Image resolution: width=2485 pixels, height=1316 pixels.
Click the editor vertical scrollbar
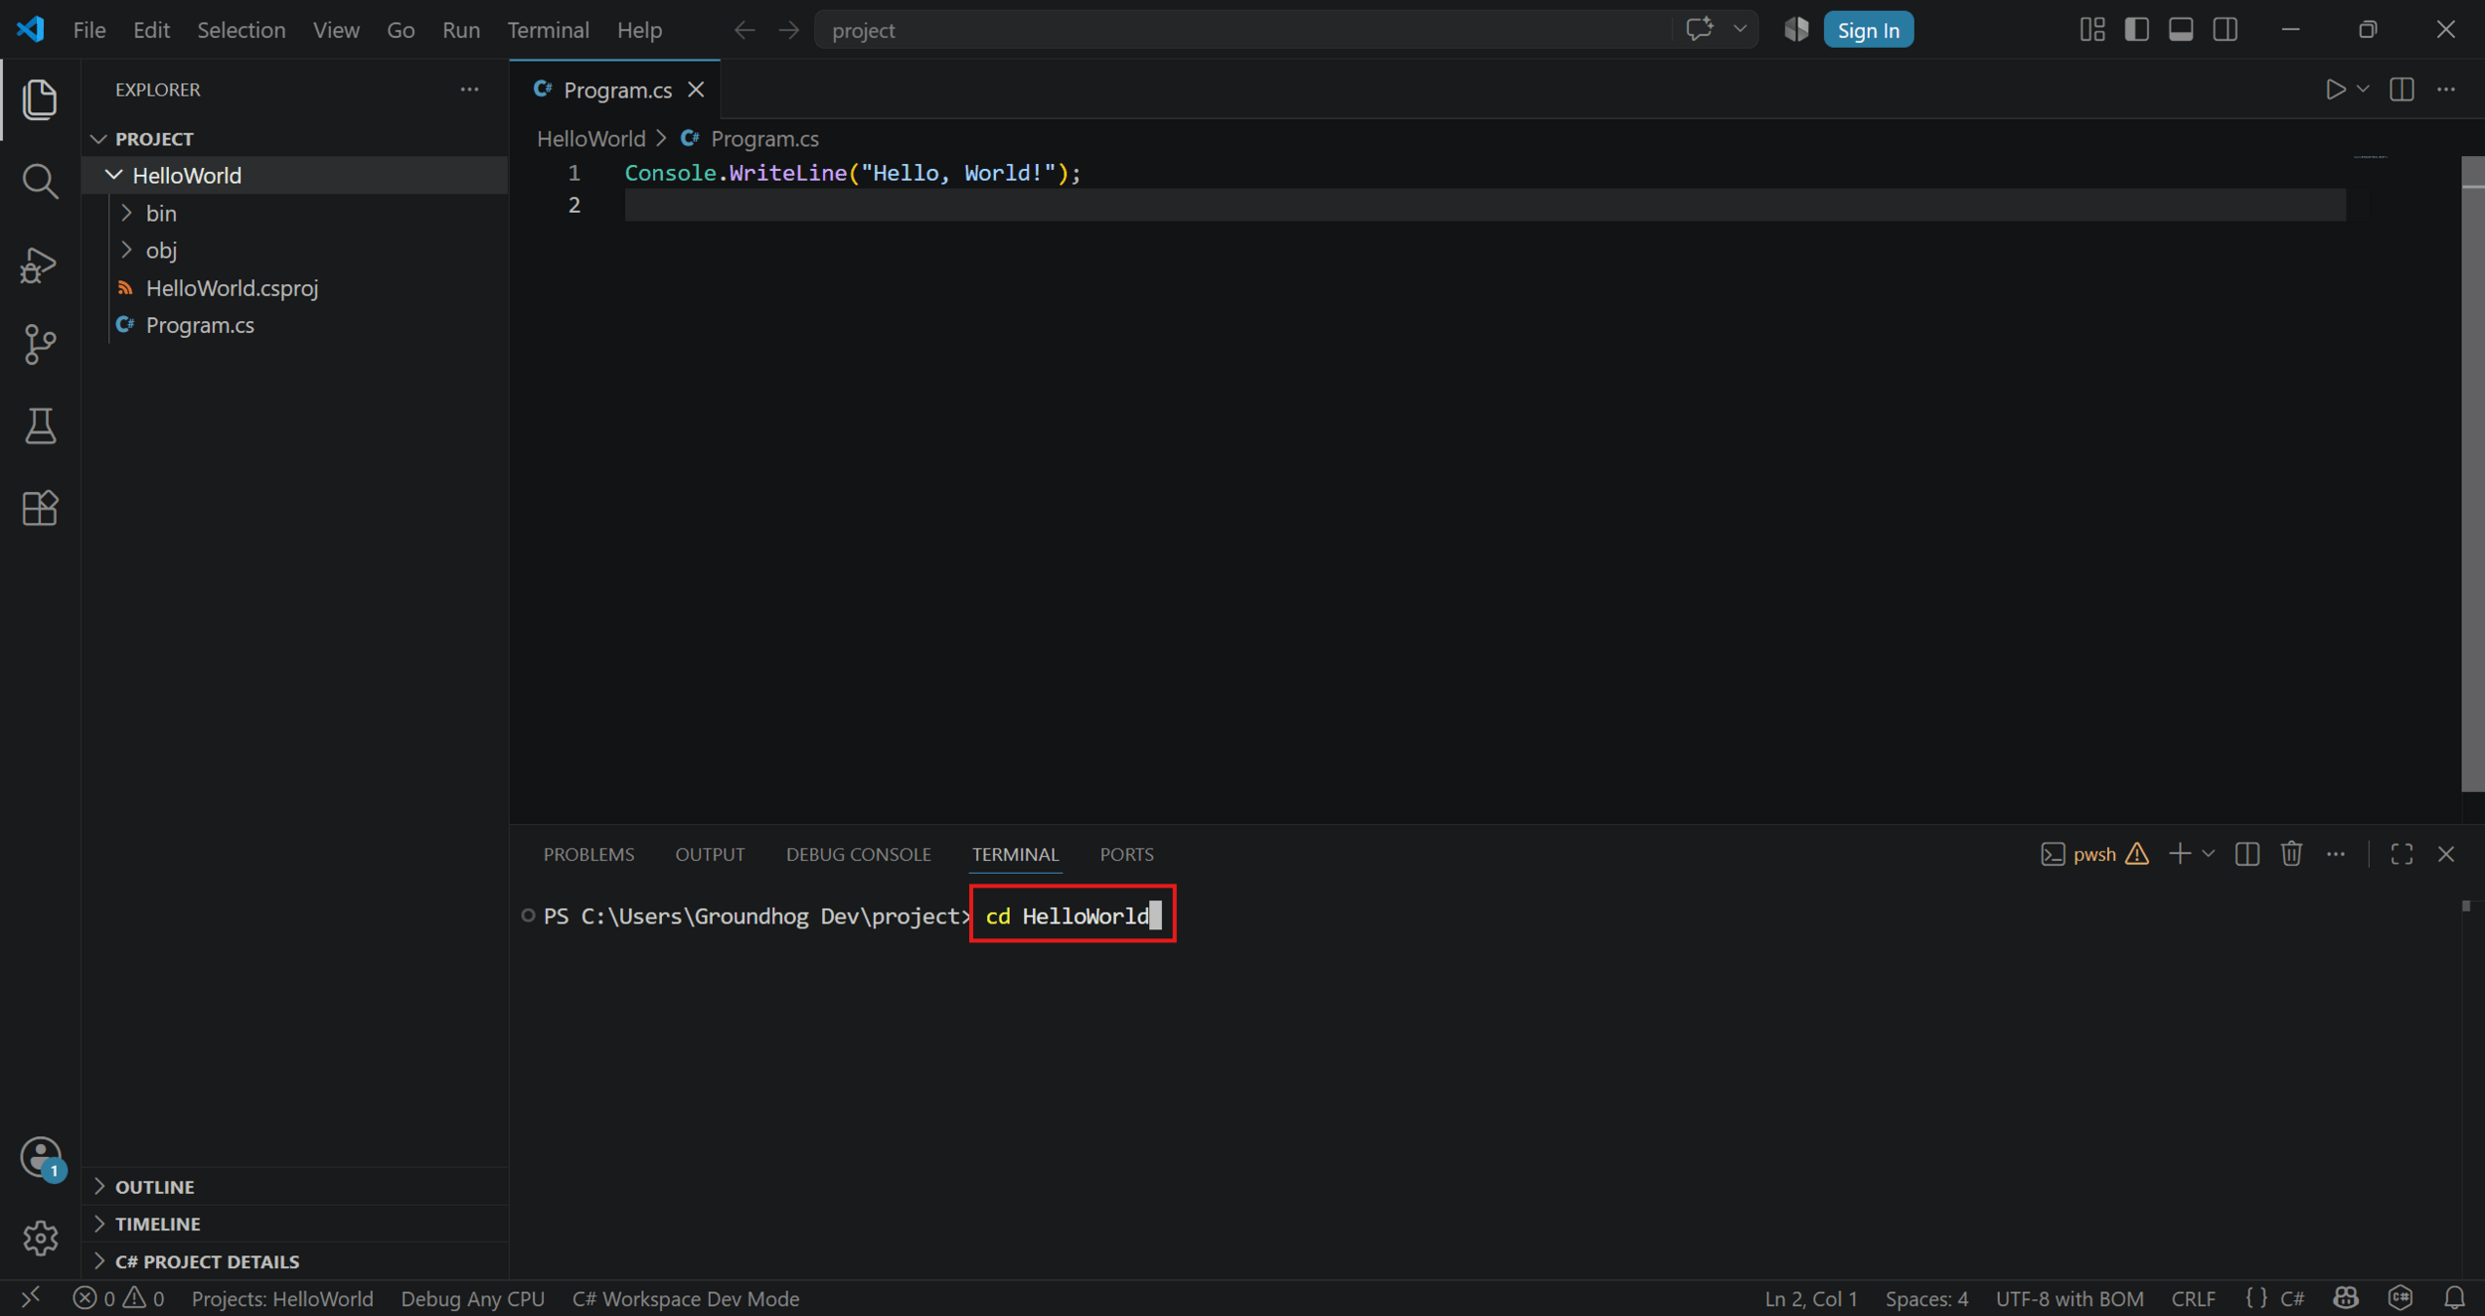tap(2472, 474)
